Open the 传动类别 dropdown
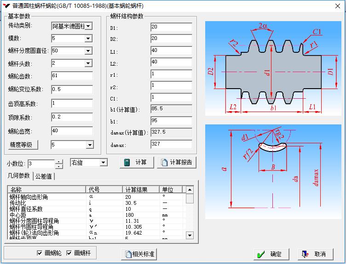The height and width of the screenshot is (264, 346). click(x=88, y=26)
